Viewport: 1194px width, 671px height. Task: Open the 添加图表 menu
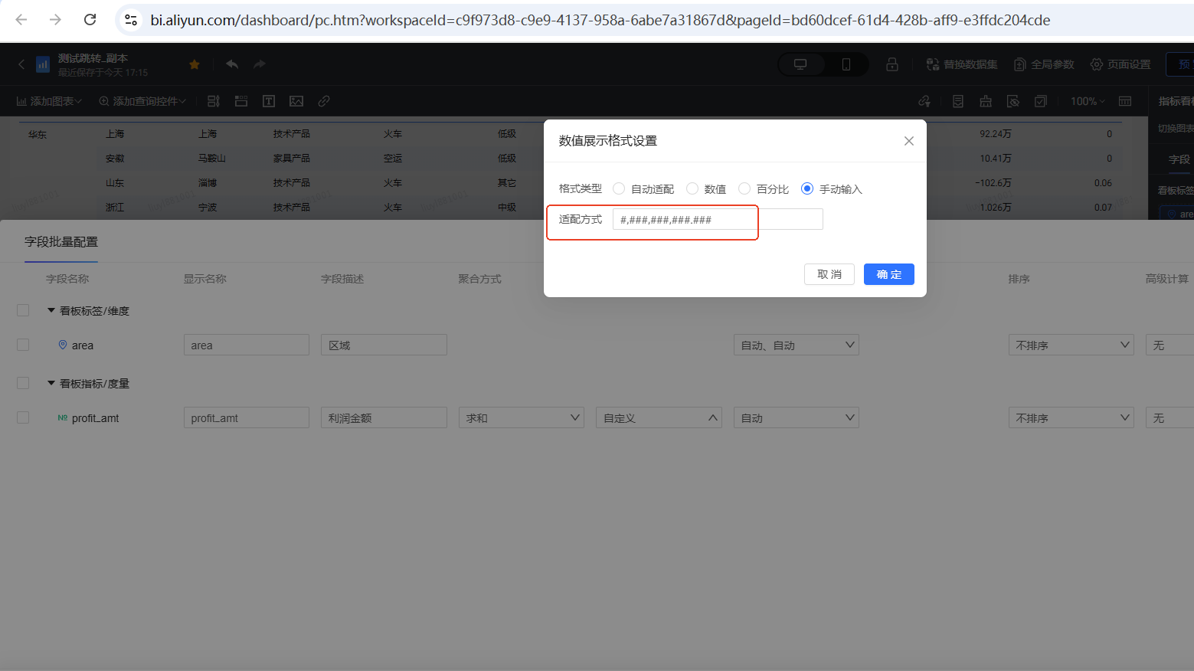49,101
